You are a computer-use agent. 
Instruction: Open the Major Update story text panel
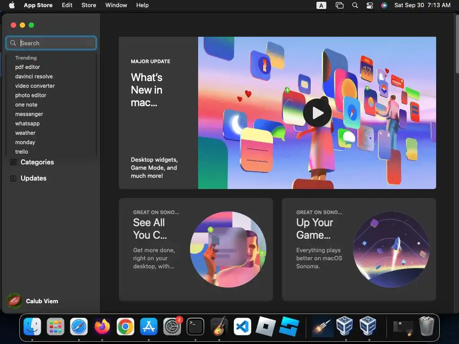point(158,112)
